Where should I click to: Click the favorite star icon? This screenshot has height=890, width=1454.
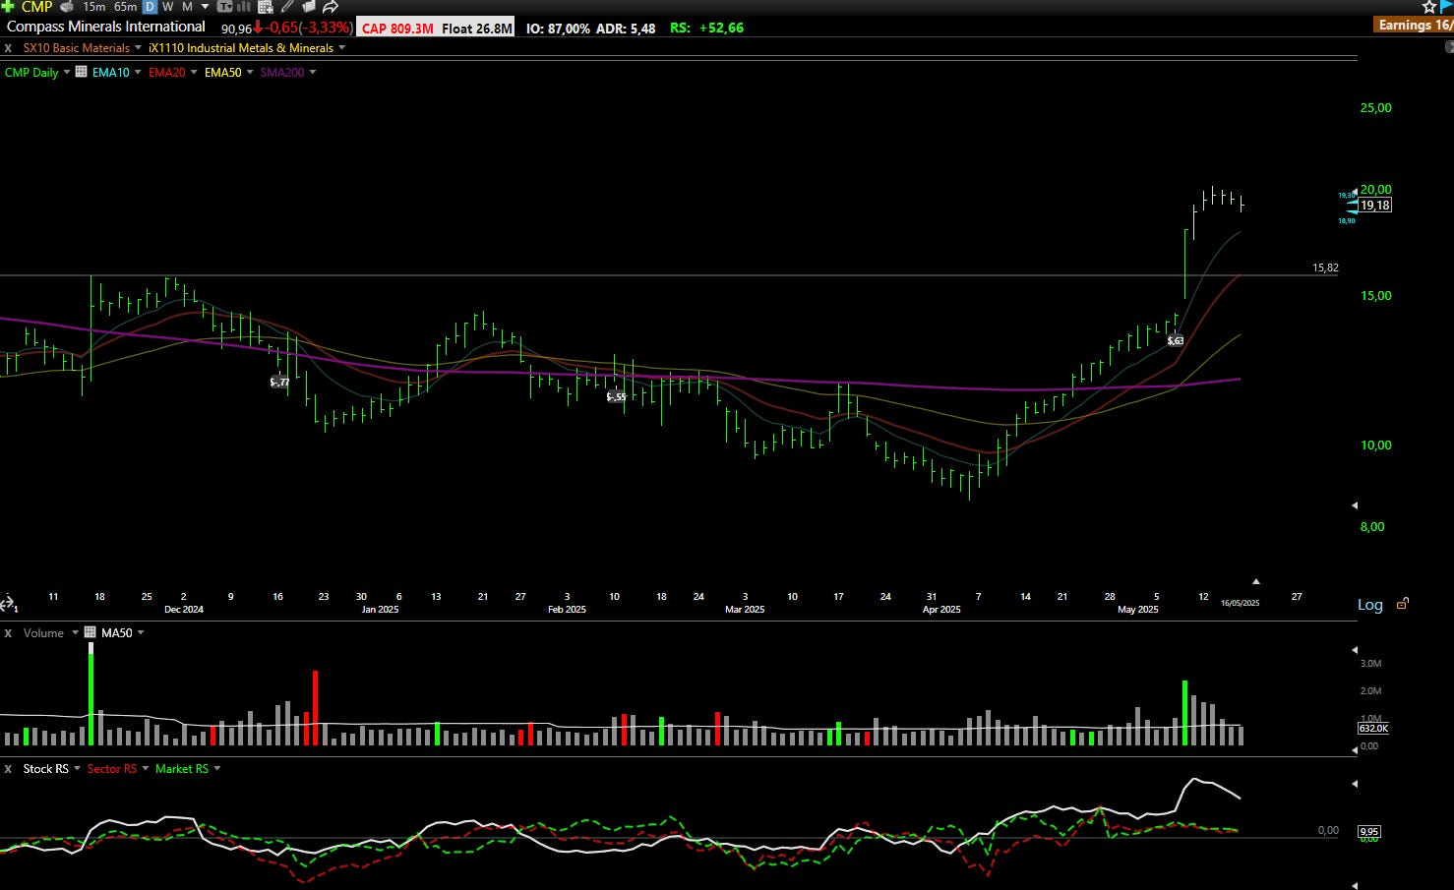click(1428, 6)
